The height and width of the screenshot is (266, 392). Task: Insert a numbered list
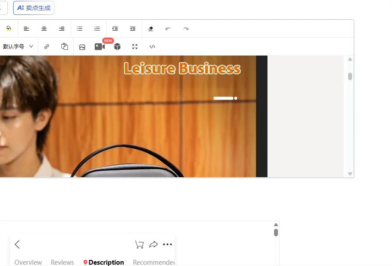[x=97, y=28]
